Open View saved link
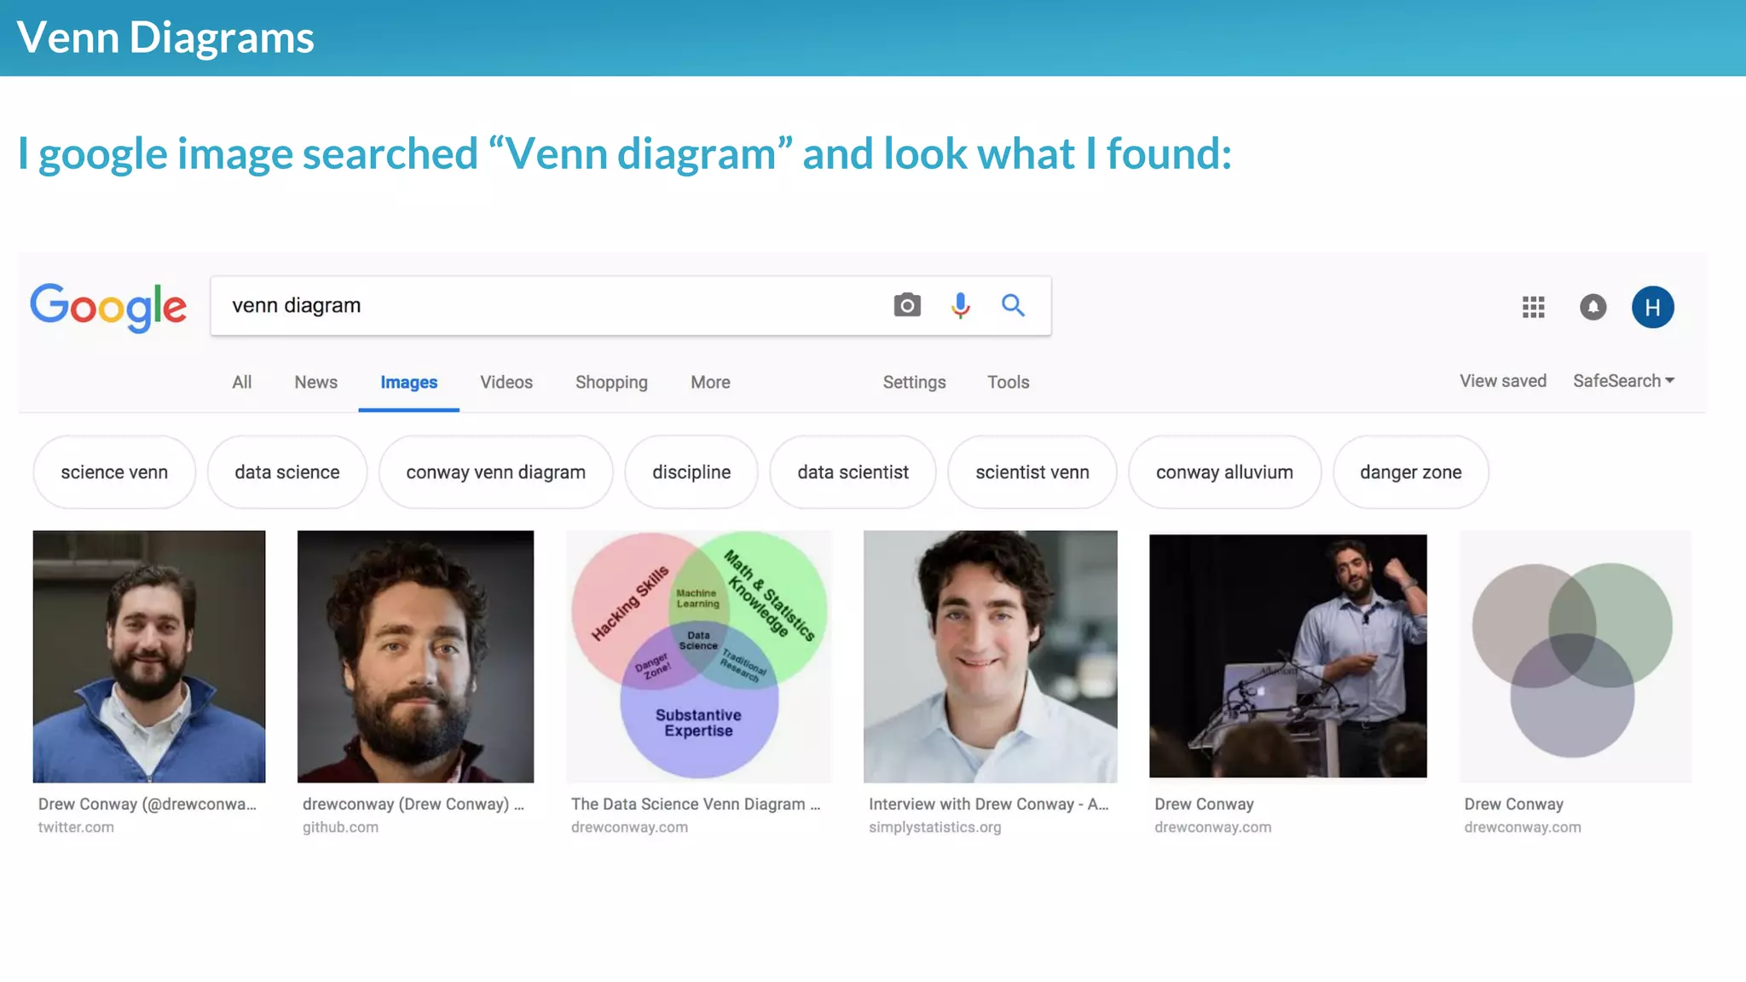The image size is (1746, 982). click(1502, 381)
